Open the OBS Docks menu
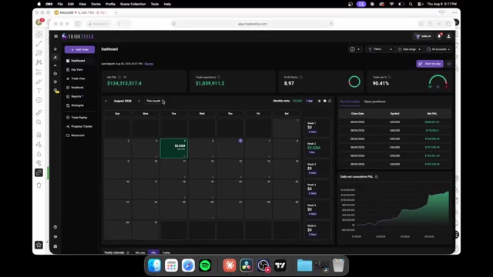The image size is (493, 277). (x=96, y=4)
